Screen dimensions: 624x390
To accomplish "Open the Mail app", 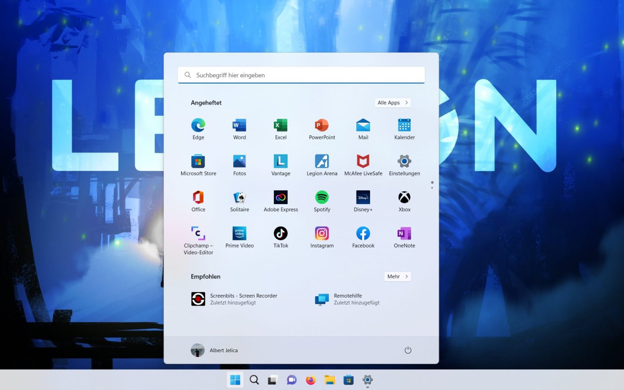I will point(363,129).
